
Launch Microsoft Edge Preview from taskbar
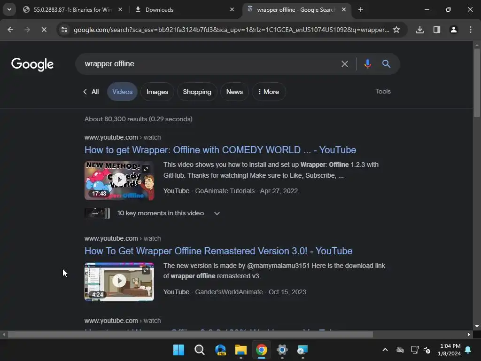[220, 350]
